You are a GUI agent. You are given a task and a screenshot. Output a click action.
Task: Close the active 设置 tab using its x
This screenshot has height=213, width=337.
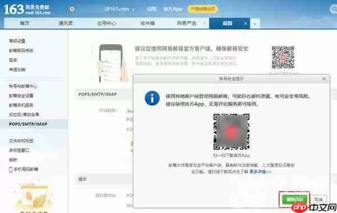pyautogui.click(x=245, y=24)
